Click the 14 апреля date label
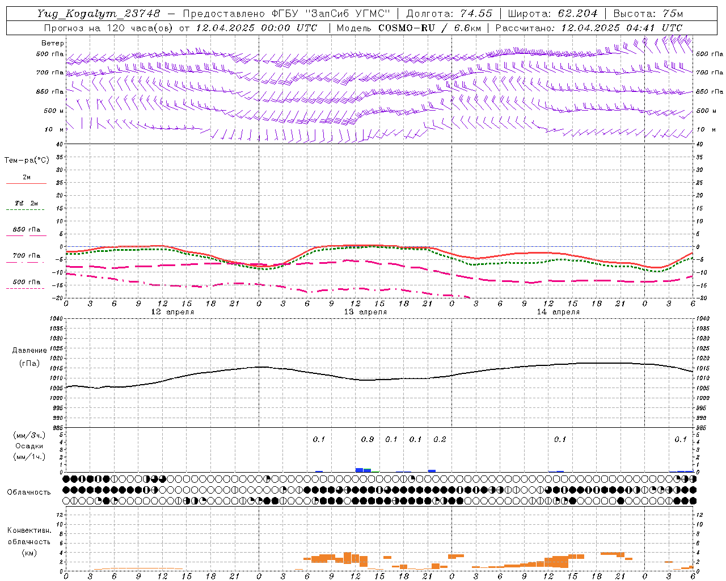 tap(558, 312)
